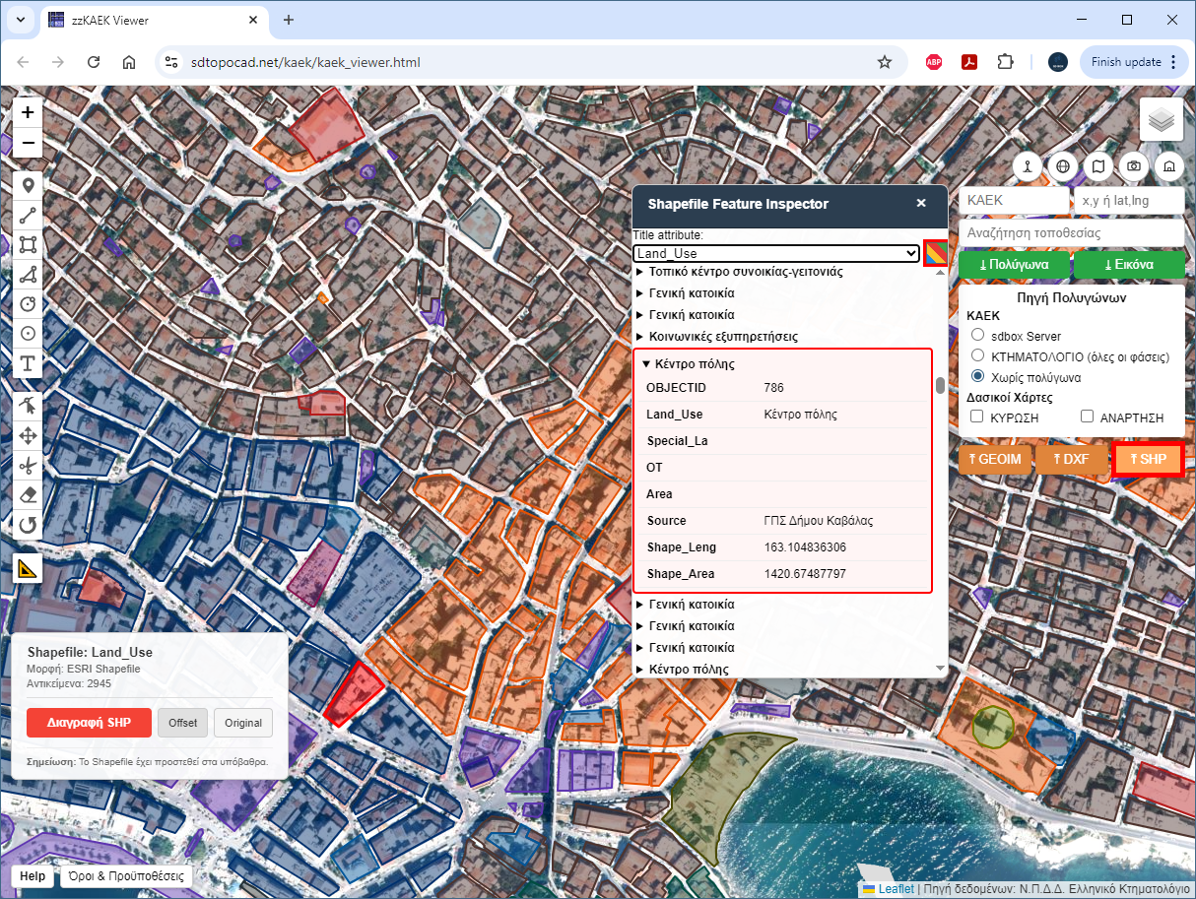Viewport: 1196px width, 899px height.
Task: Choose the draw rectangle tool
Action: click(x=28, y=244)
